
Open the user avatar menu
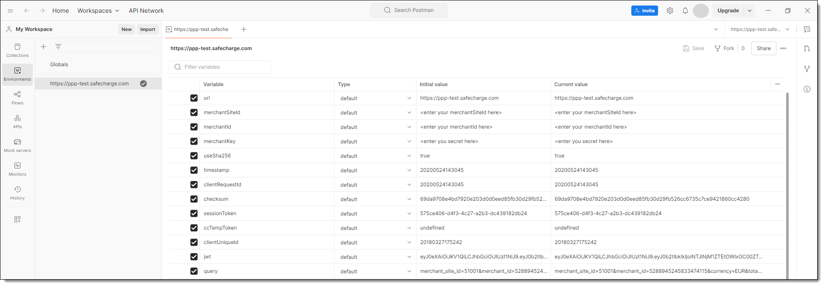[701, 11]
